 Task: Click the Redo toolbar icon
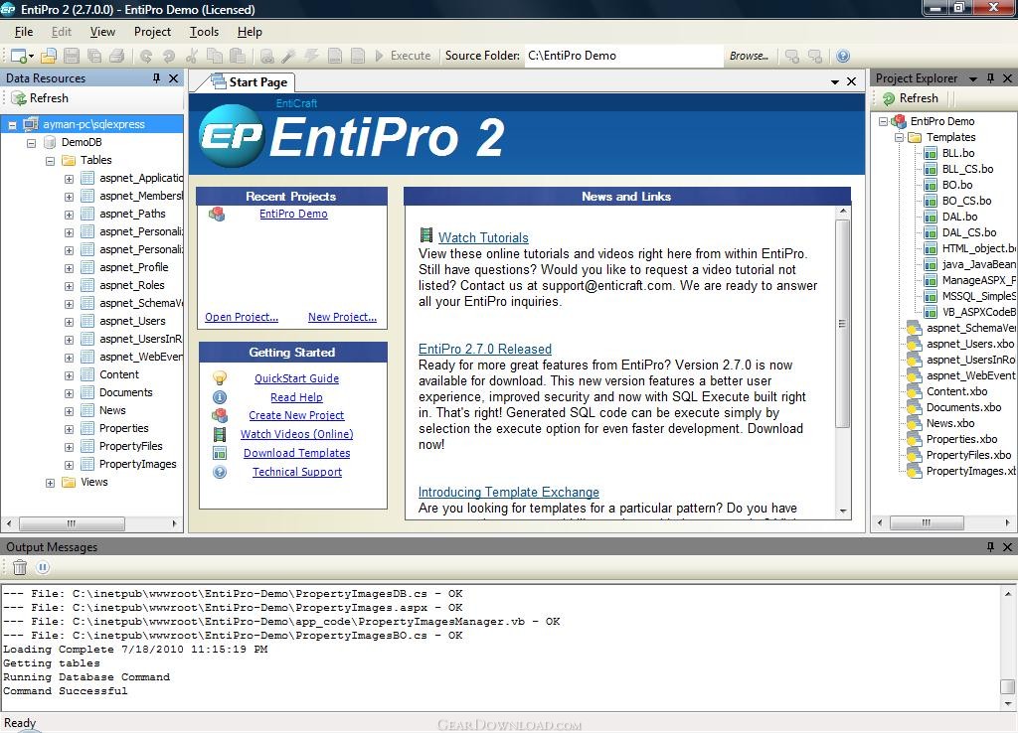169,56
